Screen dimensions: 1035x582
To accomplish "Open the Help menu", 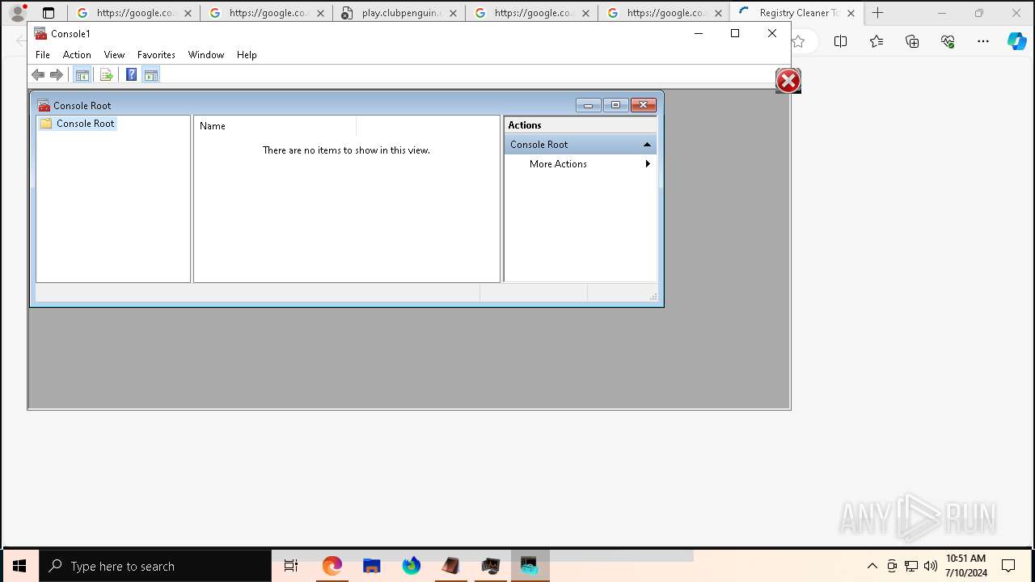I will pos(247,55).
